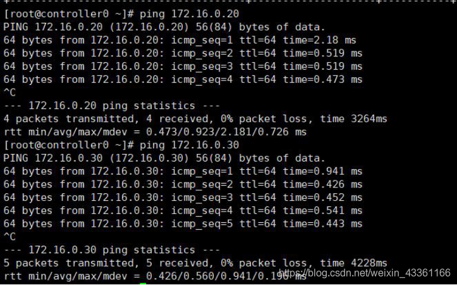Click the icmp_seq=5 reply line
The width and height of the screenshot is (457, 285).
click(x=183, y=224)
